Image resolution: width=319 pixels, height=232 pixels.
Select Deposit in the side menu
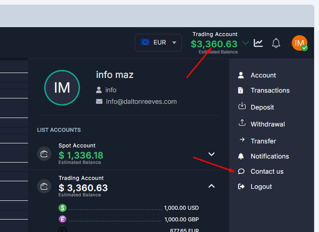[262, 107]
